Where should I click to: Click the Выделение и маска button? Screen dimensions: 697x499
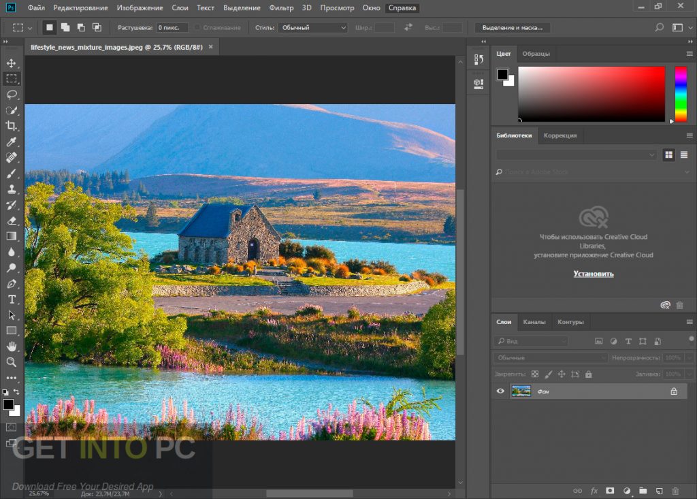click(x=513, y=28)
